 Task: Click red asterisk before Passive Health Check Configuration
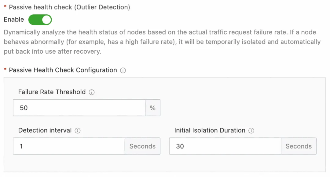(x=5, y=70)
